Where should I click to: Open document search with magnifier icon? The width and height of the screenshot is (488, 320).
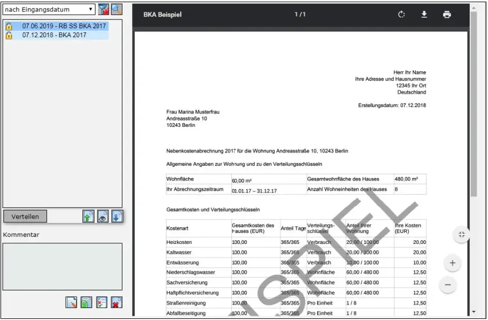[x=116, y=9]
